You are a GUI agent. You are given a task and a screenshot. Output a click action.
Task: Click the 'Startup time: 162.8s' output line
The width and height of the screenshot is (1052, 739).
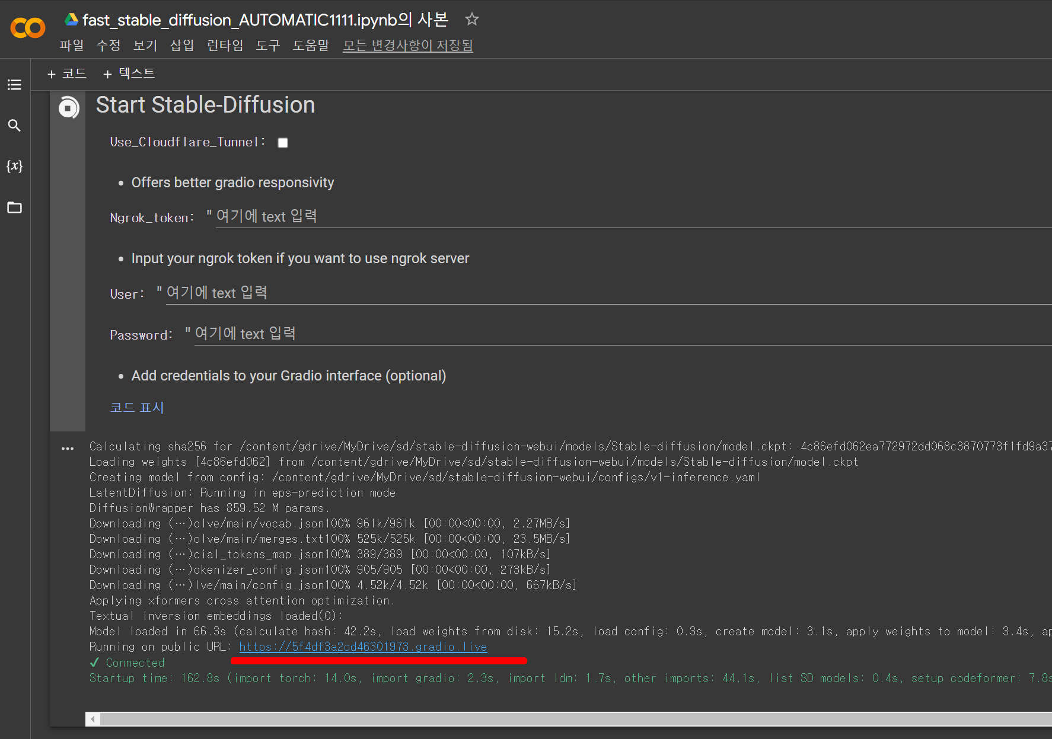tap(570, 678)
